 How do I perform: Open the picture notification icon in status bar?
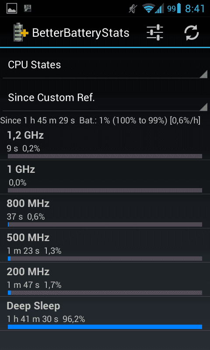pos(12,9)
